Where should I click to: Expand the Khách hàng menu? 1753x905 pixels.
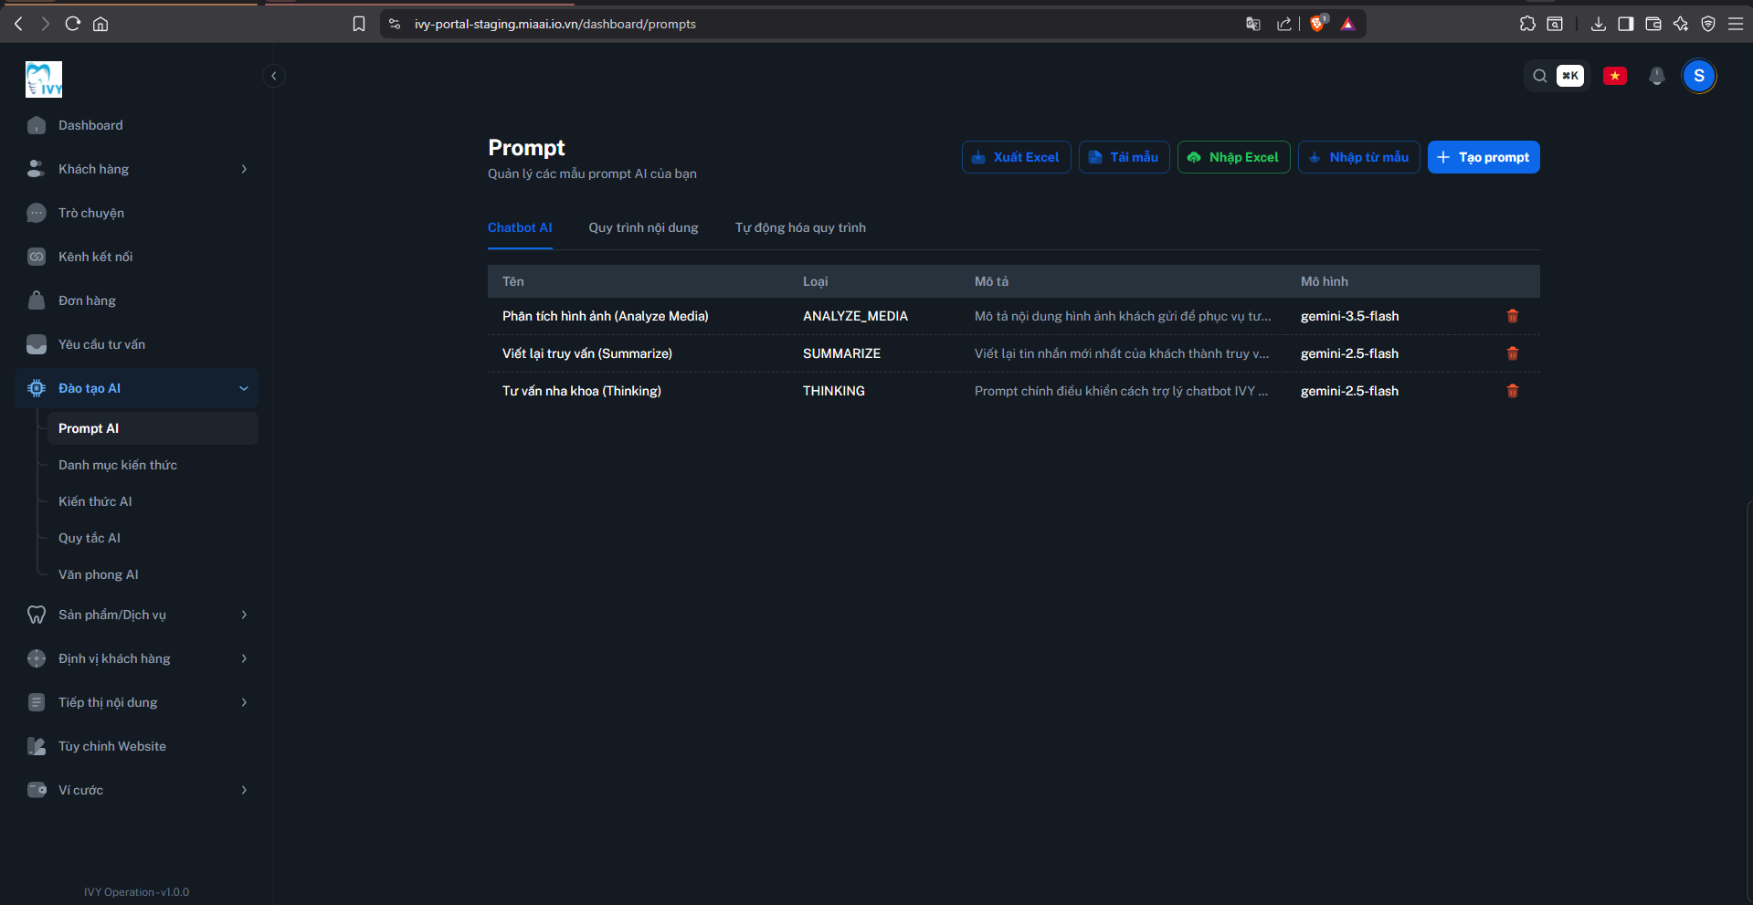coord(137,169)
